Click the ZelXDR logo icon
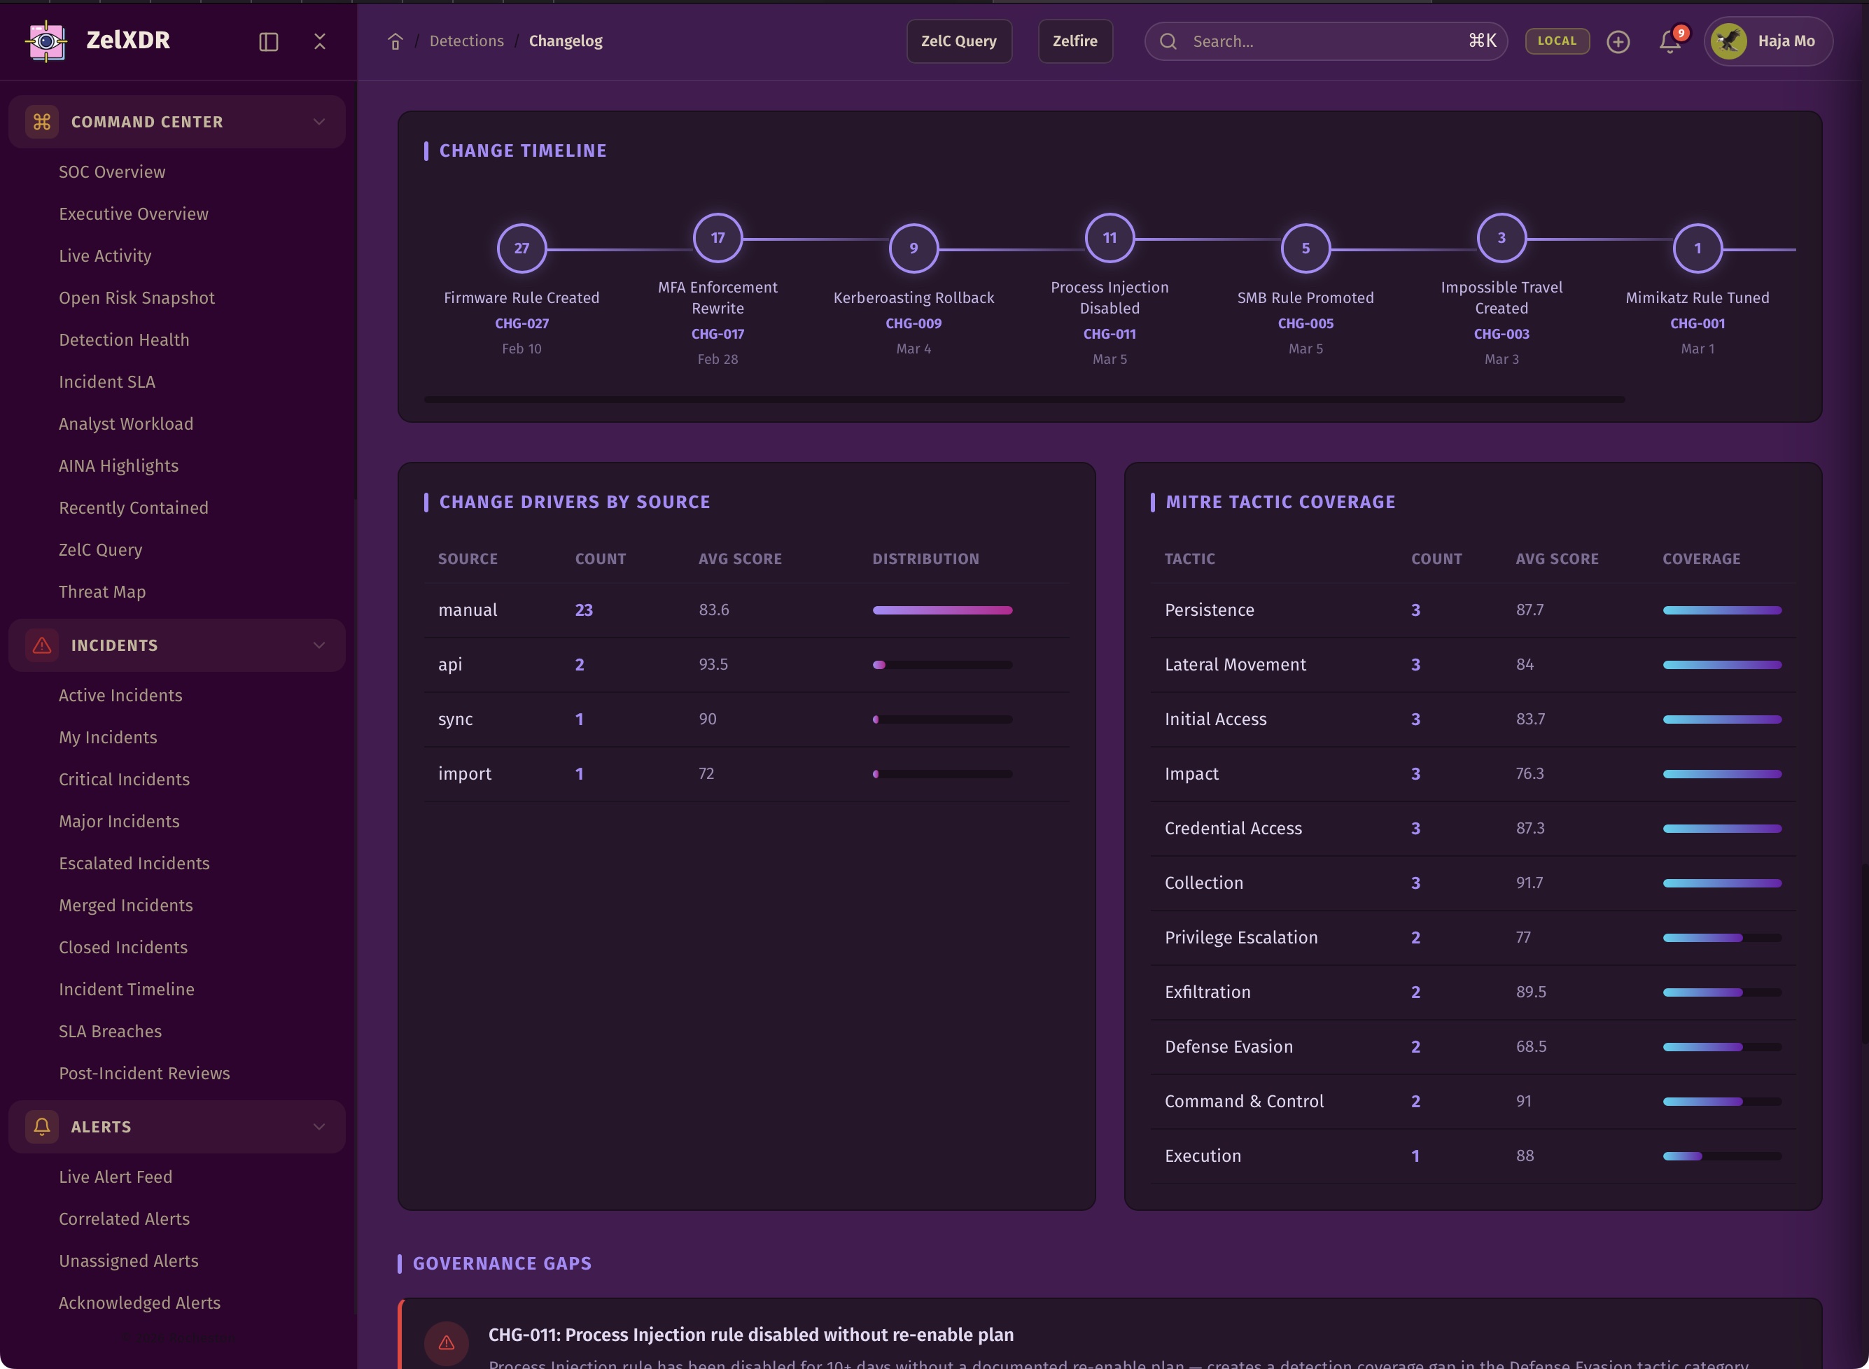 [x=46, y=41]
